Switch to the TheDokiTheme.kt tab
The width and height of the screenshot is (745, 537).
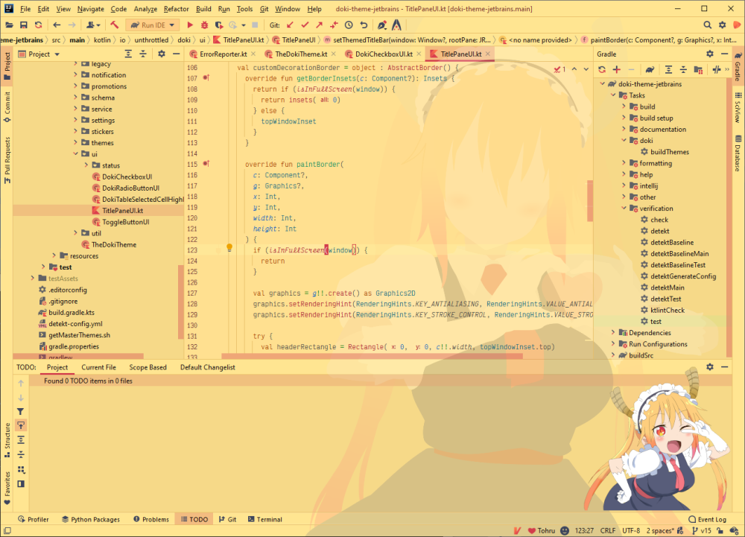point(301,54)
